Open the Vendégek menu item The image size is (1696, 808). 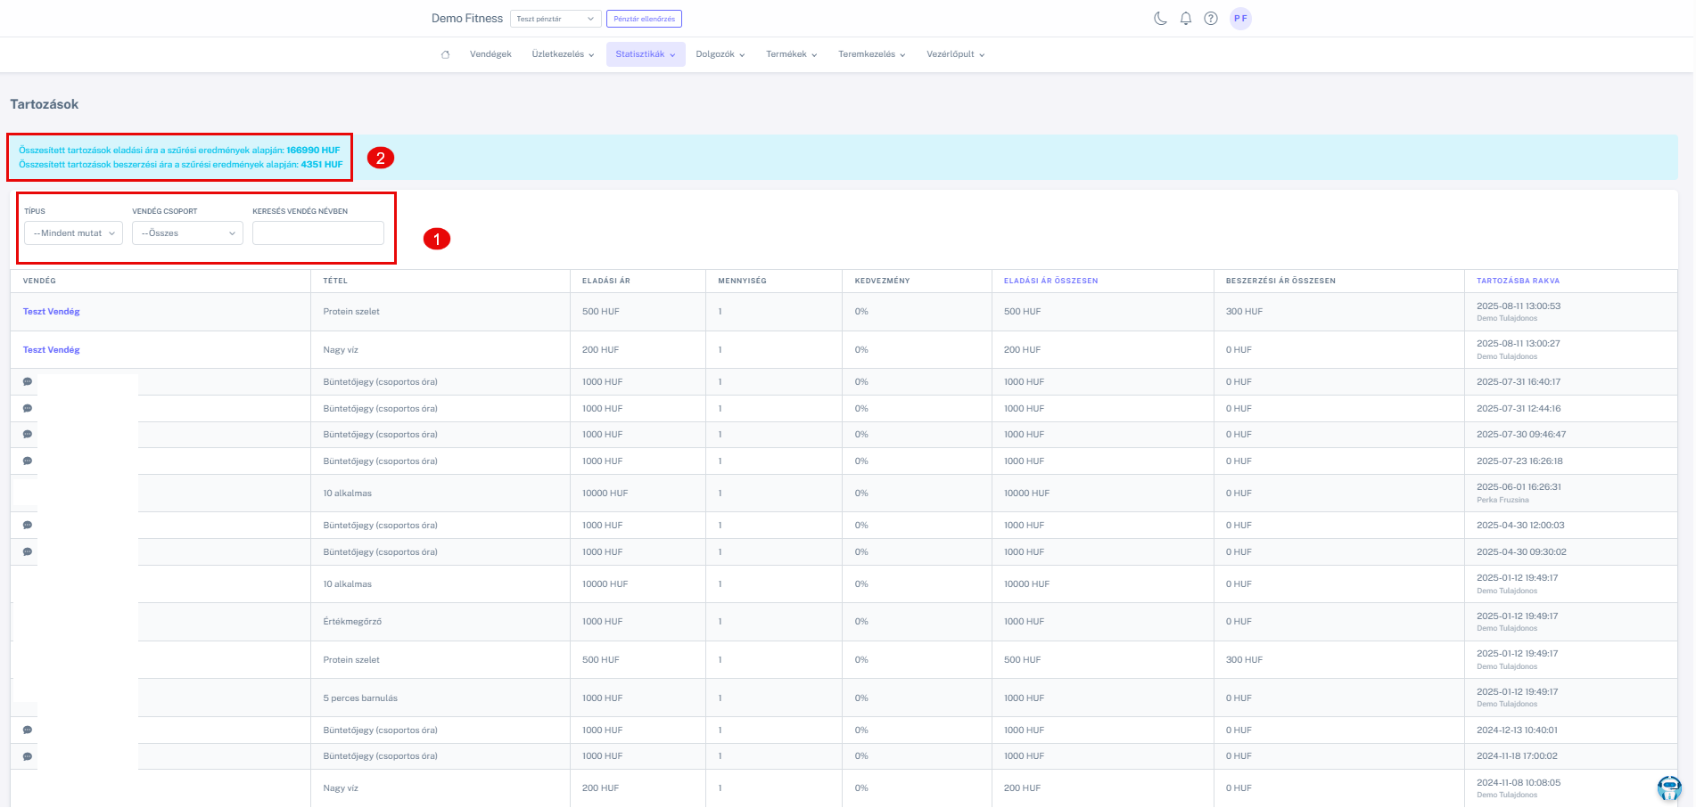coord(490,54)
